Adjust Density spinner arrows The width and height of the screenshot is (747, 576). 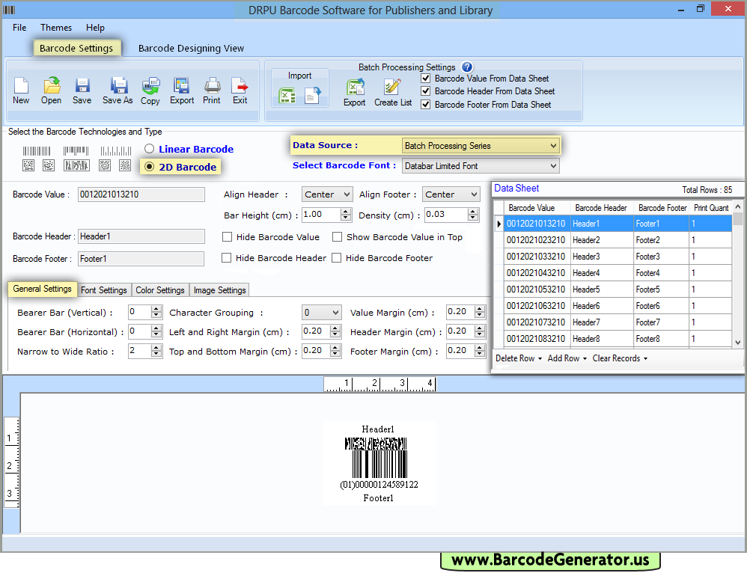473,215
